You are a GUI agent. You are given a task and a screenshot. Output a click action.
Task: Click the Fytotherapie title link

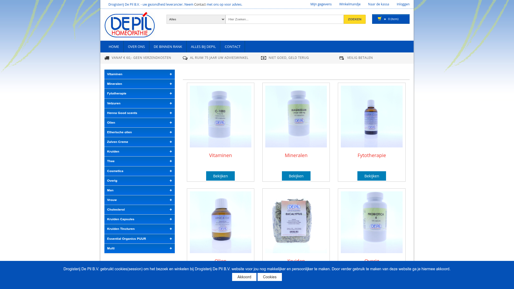[372, 155]
